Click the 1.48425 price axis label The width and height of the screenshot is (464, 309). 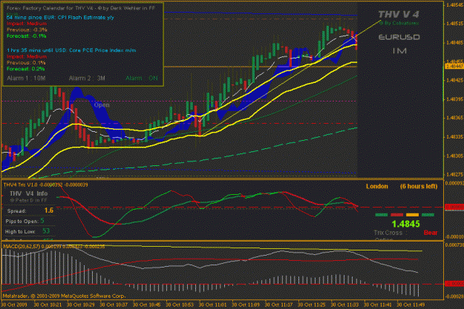pos(455,80)
